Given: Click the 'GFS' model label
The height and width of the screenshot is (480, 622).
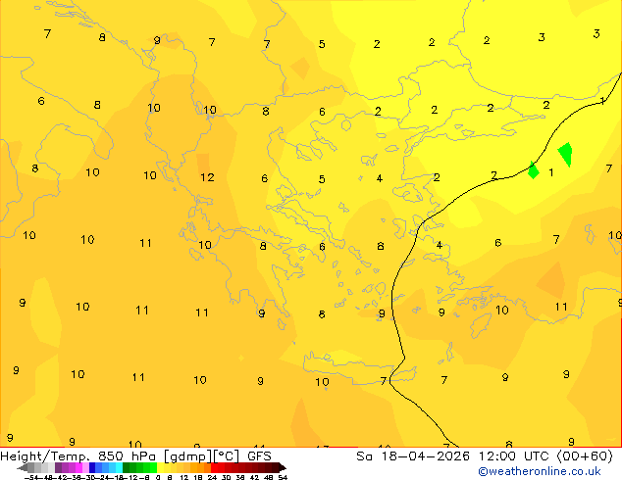Looking at the screenshot, I should (259, 456).
